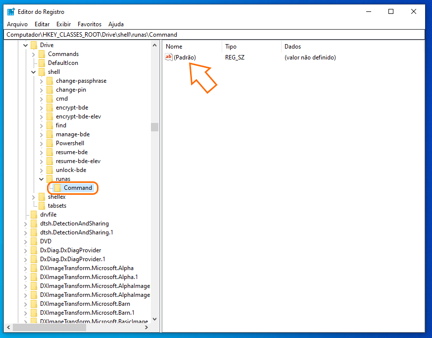The width and height of the screenshot is (432, 338).
Task: Select the DXImageTransform.Microsoft.Alpha.1 key
Action: tap(89, 277)
